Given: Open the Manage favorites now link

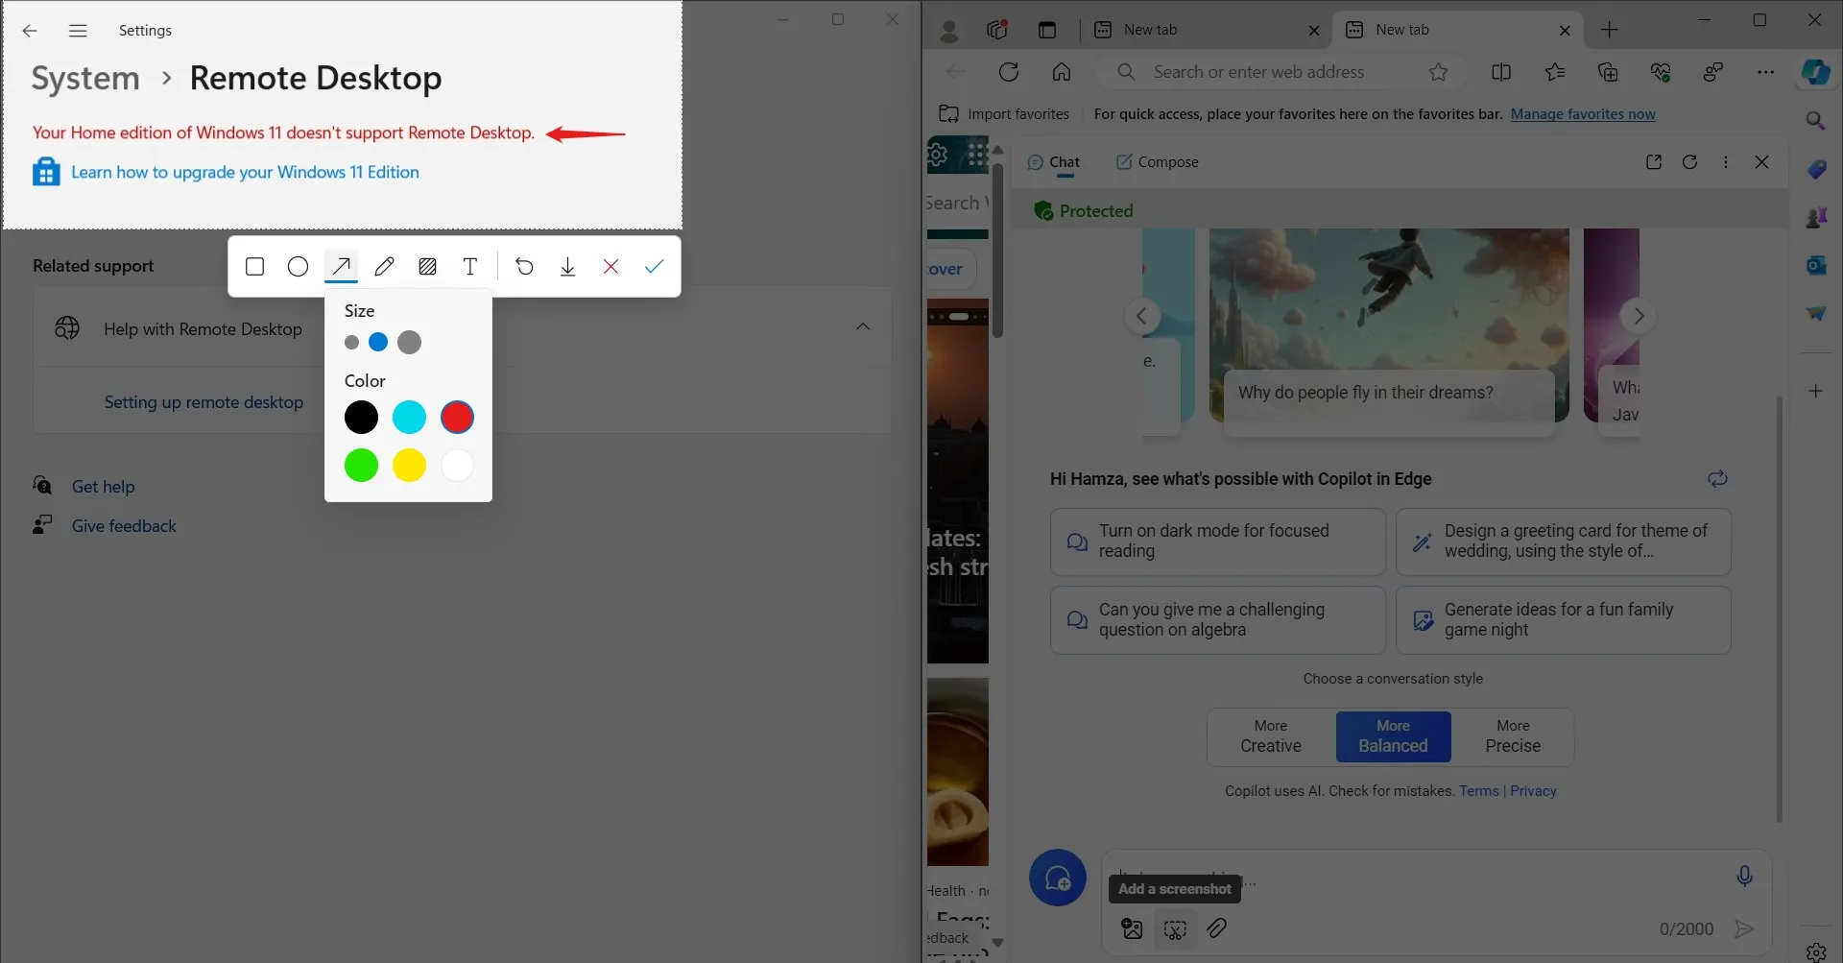Looking at the screenshot, I should click(x=1583, y=113).
